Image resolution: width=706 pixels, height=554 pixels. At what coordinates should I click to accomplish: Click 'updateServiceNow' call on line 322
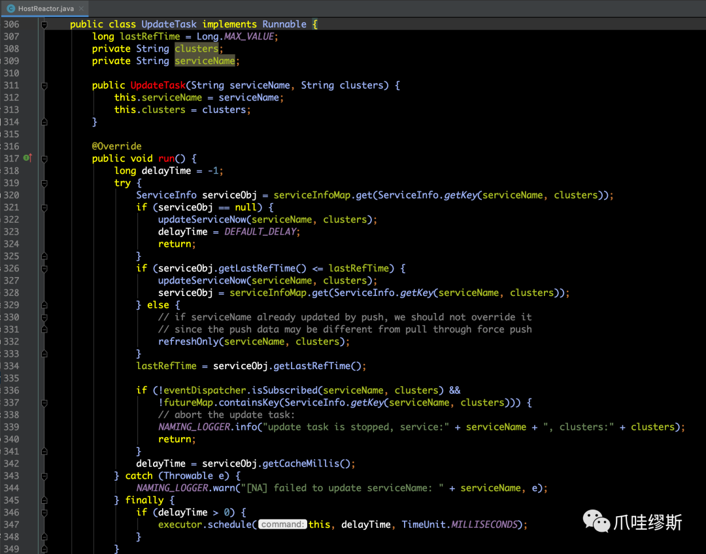point(202,219)
